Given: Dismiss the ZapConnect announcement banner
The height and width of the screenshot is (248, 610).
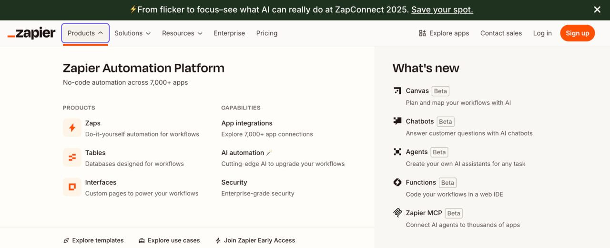Looking at the screenshot, I should (x=597, y=10).
